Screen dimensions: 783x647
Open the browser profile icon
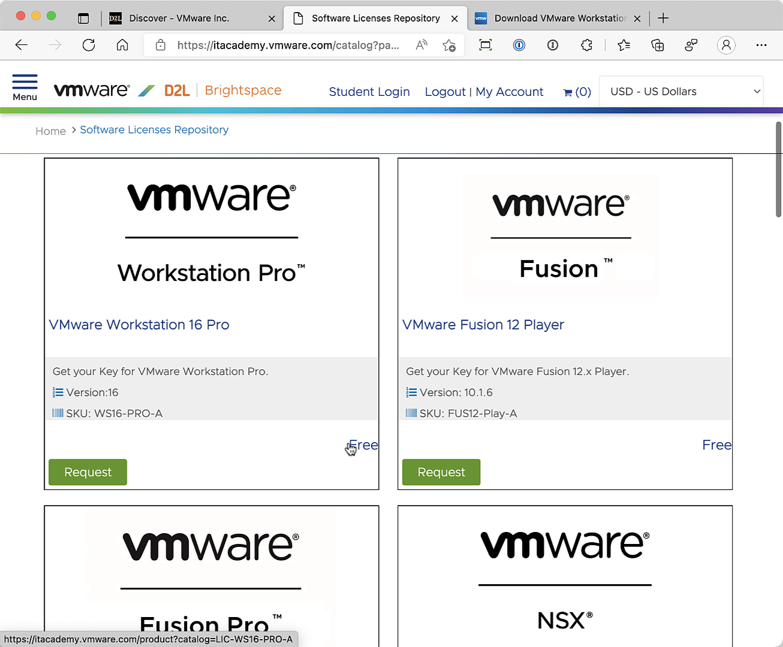pyautogui.click(x=726, y=45)
